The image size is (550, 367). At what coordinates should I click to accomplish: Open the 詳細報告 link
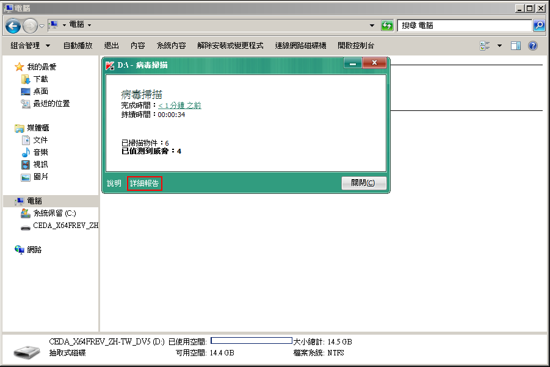pos(145,184)
